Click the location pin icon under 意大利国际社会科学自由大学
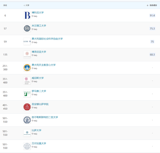This screenshot has height=153, width=160. [32, 42]
